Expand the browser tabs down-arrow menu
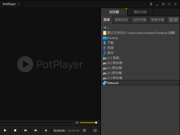This screenshot has width=180, height=135. (x=176, y=19)
